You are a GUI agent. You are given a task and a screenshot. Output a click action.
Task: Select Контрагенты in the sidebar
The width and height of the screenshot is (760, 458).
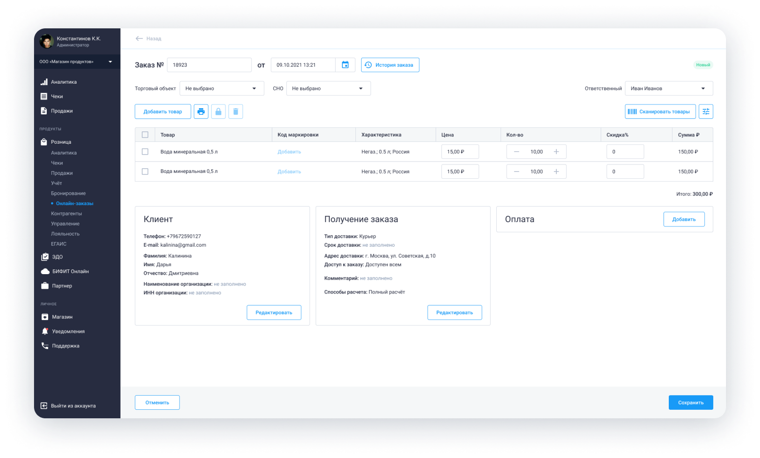[67, 214]
